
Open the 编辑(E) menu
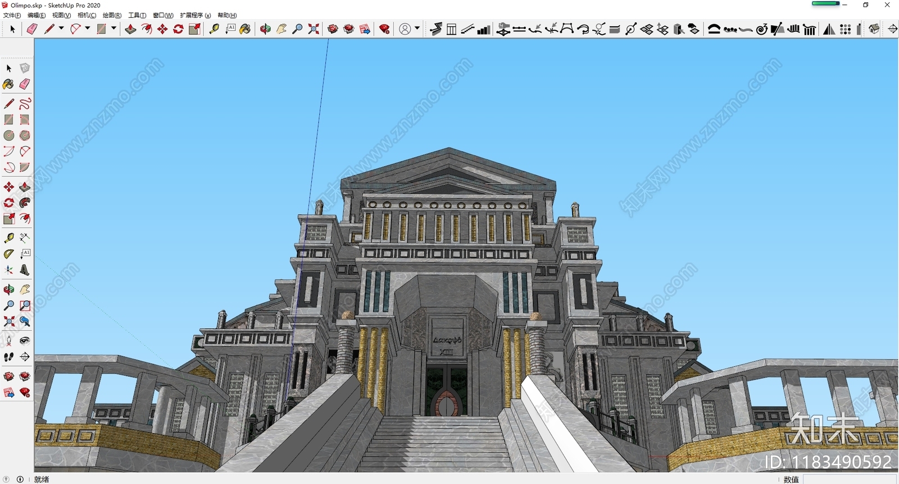[x=37, y=15]
